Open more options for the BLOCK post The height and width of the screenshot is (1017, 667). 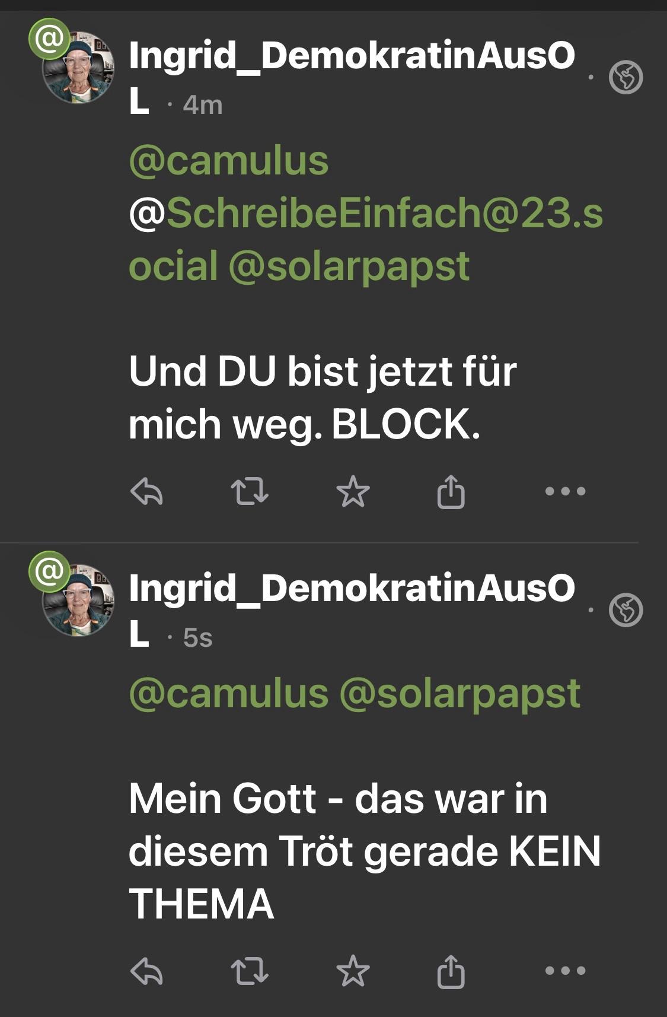[x=565, y=491]
